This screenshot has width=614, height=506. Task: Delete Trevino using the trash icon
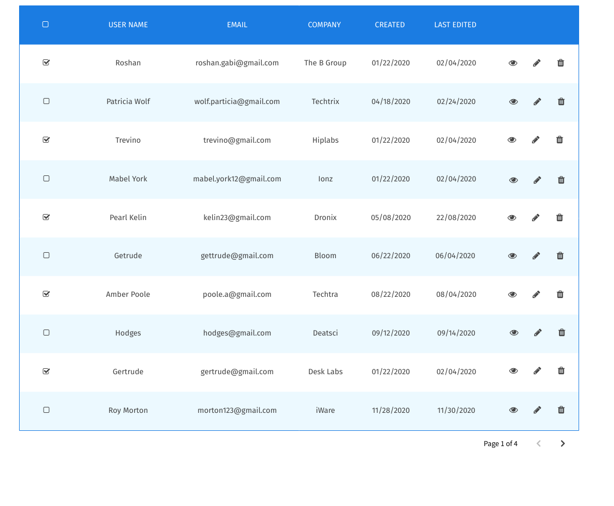click(559, 139)
